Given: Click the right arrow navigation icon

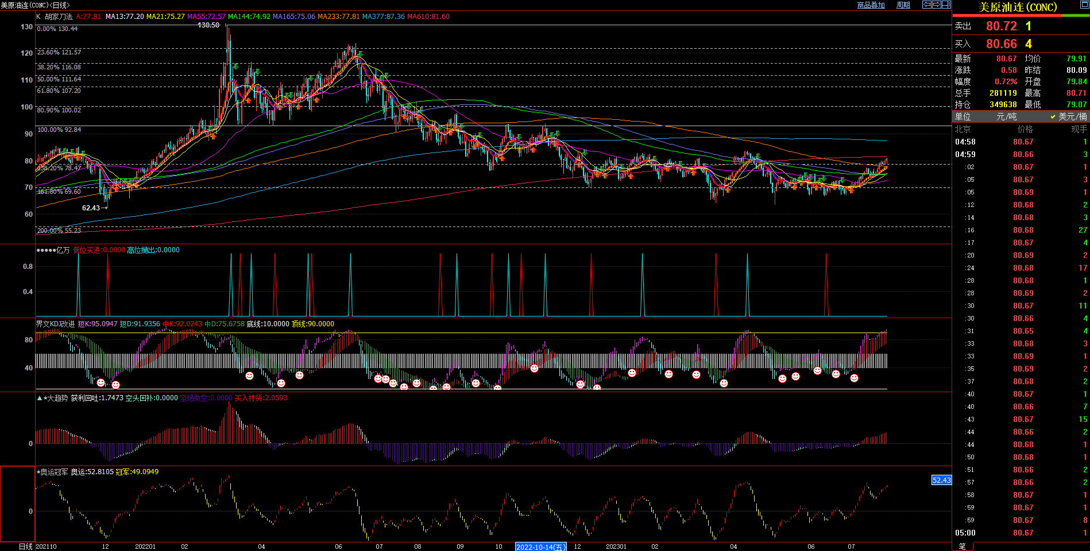Looking at the screenshot, I should click(x=936, y=5).
